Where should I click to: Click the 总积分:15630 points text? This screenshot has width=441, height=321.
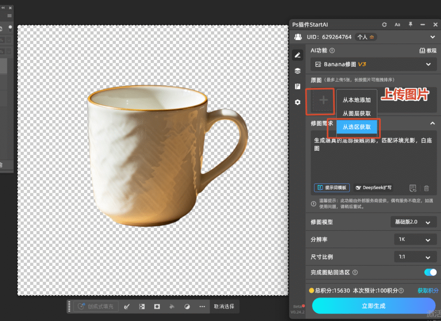(x=332, y=290)
